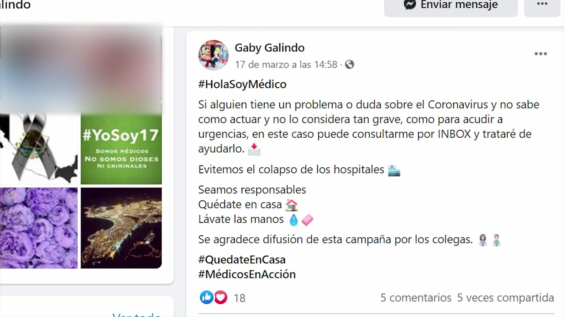Click the Enviar mensaje button
Viewport: 564px width, 317px height.
coord(451,6)
